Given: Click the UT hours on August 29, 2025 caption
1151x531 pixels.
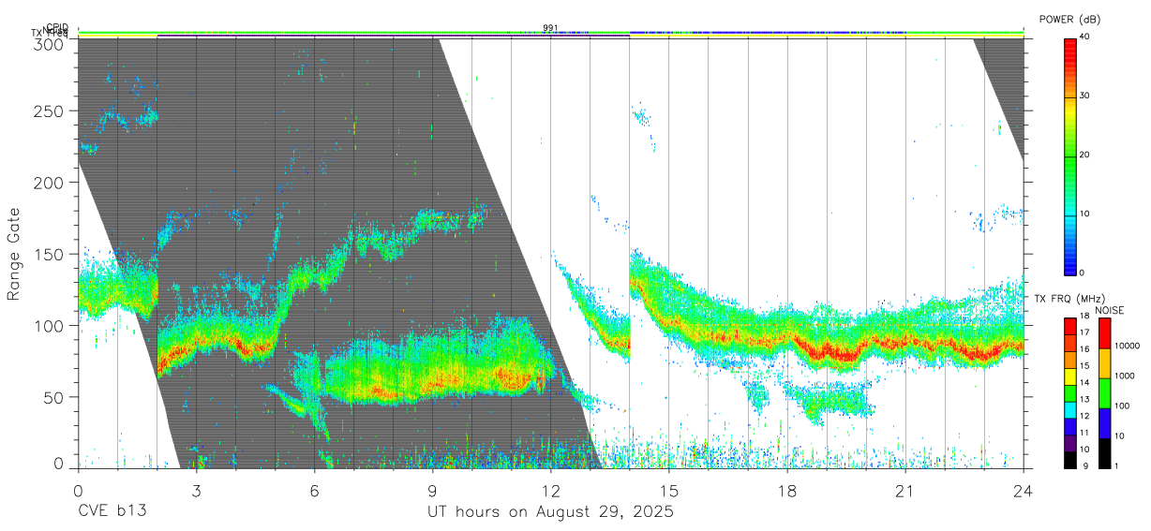Looking at the screenshot, I should [550, 512].
